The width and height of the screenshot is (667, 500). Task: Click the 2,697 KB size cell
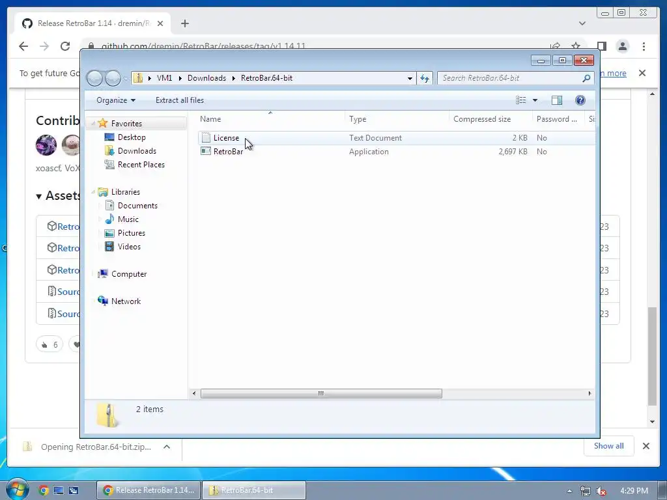pos(513,151)
